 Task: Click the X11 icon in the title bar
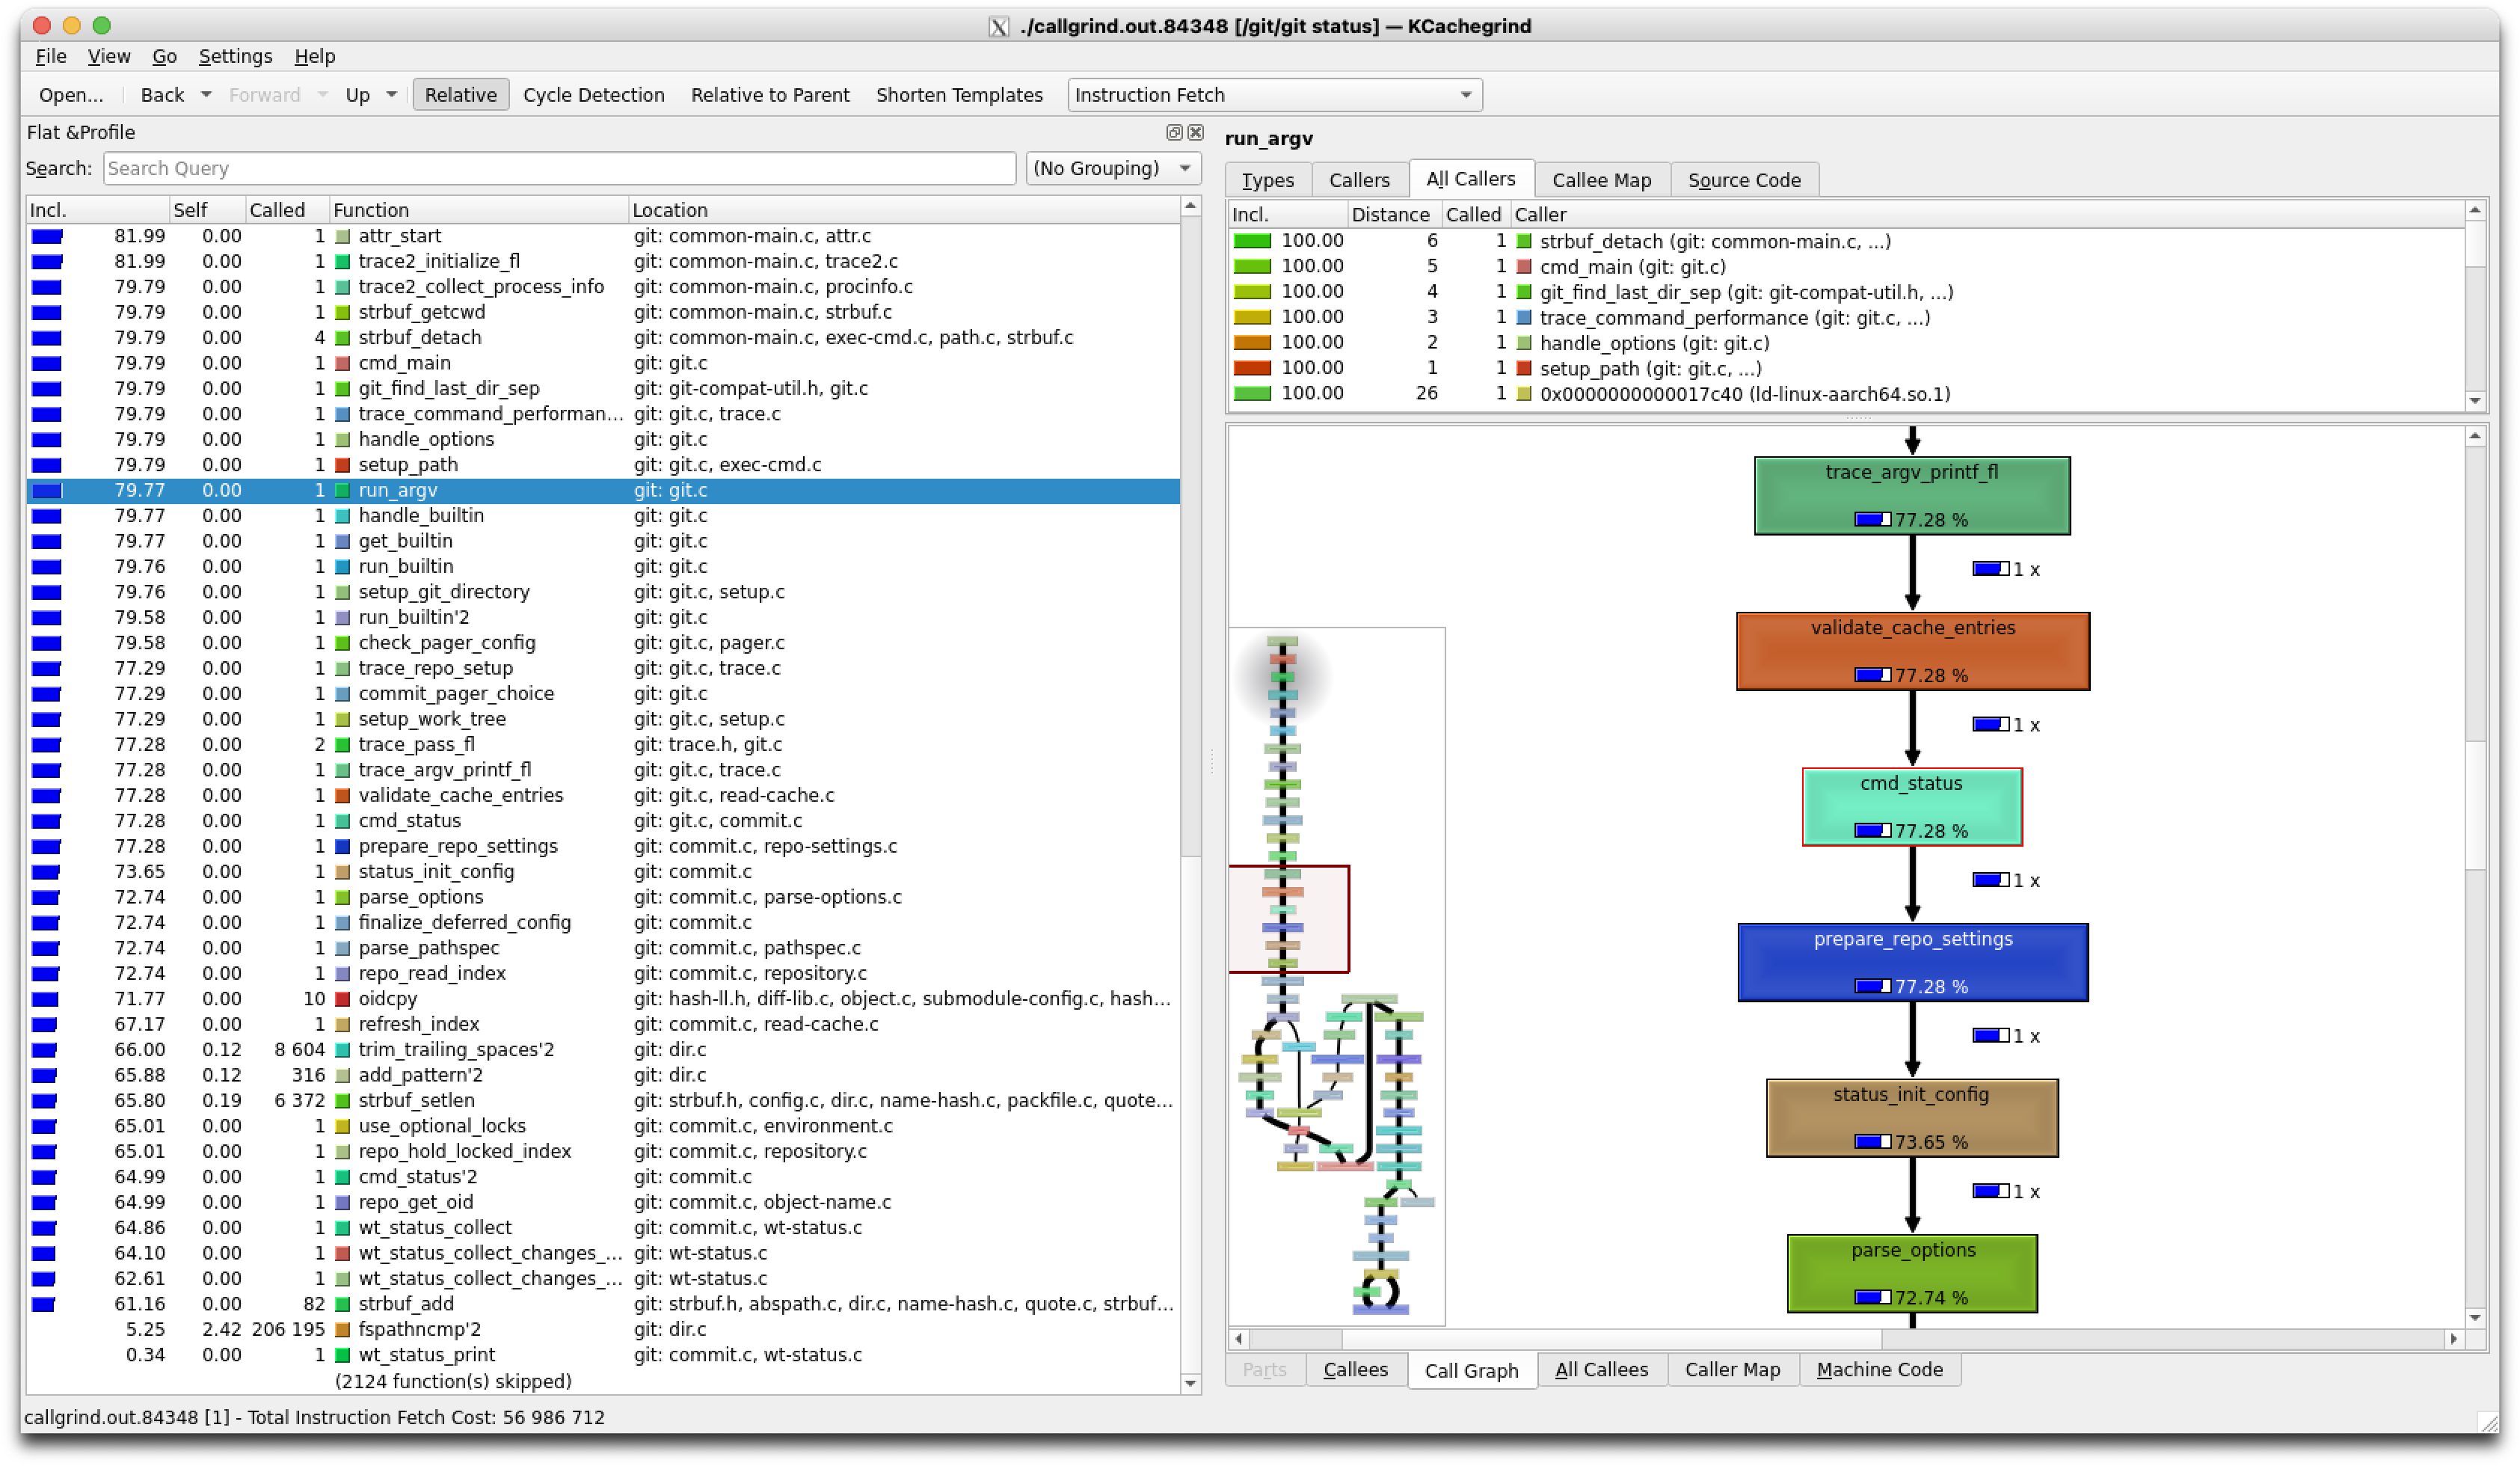(998, 26)
